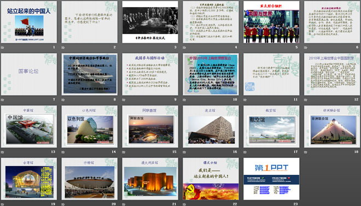Viewport: 361px width, 206px height.
Task: Click animation star icon below slide 22
Action: tap(184, 204)
